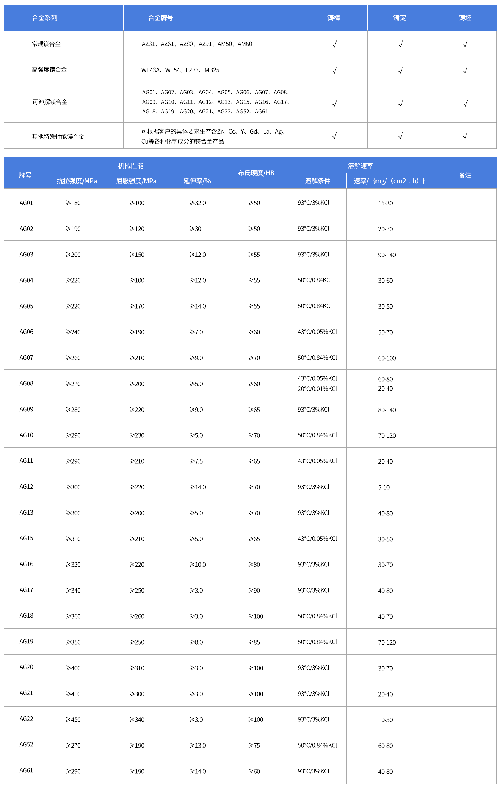Click the ≥450 tensile strength value of AG22

73,720
